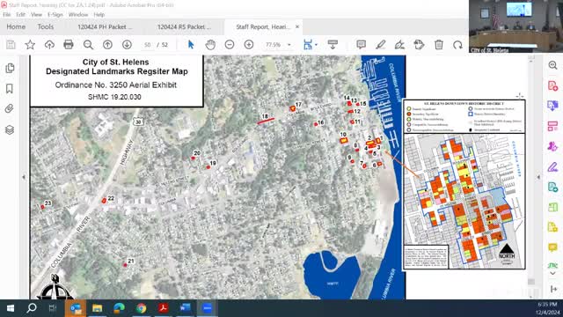Open the Bookmarks panel

(x=10, y=89)
